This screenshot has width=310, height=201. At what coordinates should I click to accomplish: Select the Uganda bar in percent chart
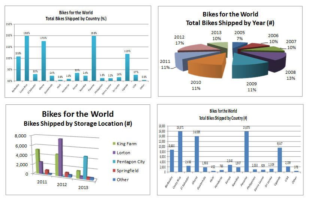point(127,67)
